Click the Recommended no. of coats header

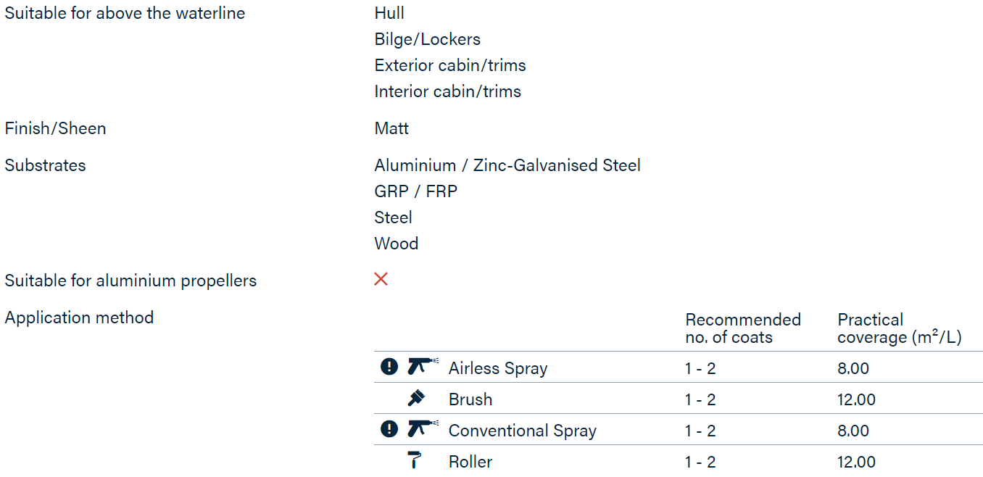(743, 328)
